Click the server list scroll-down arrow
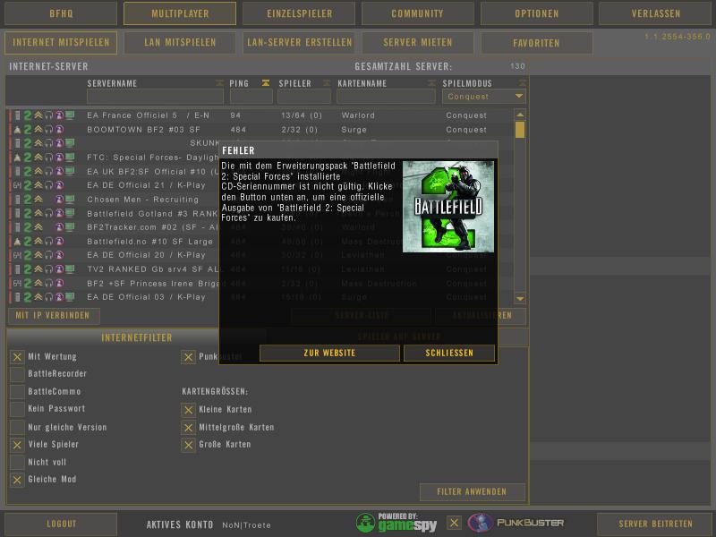The image size is (716, 537). click(520, 299)
